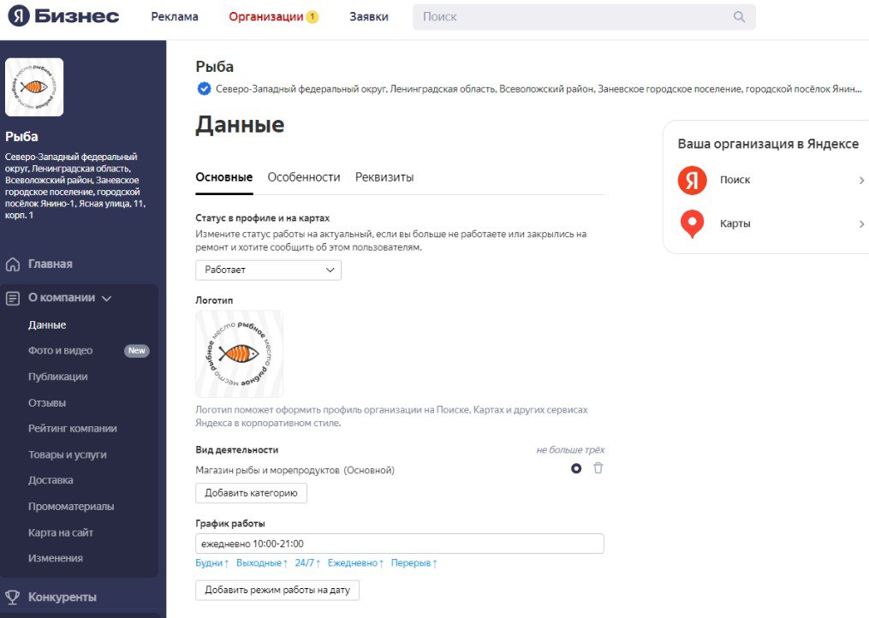Click Добавить режим работы на дату
This screenshot has height=618, width=869.
tap(277, 591)
